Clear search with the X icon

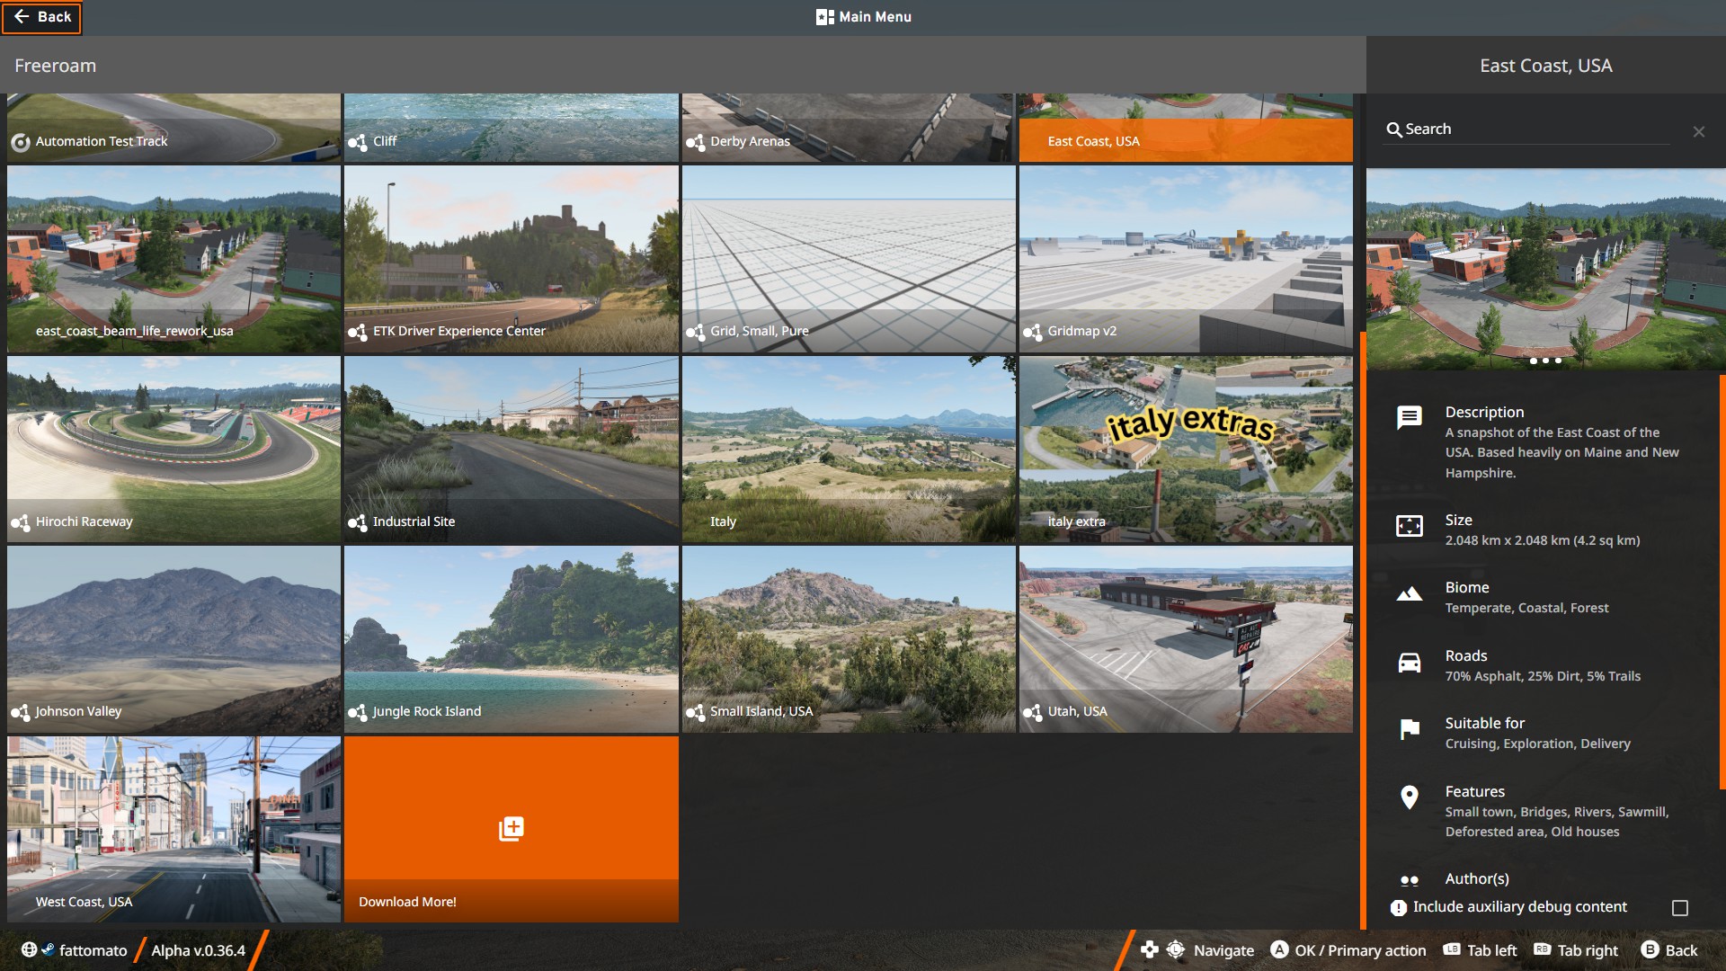tap(1698, 131)
